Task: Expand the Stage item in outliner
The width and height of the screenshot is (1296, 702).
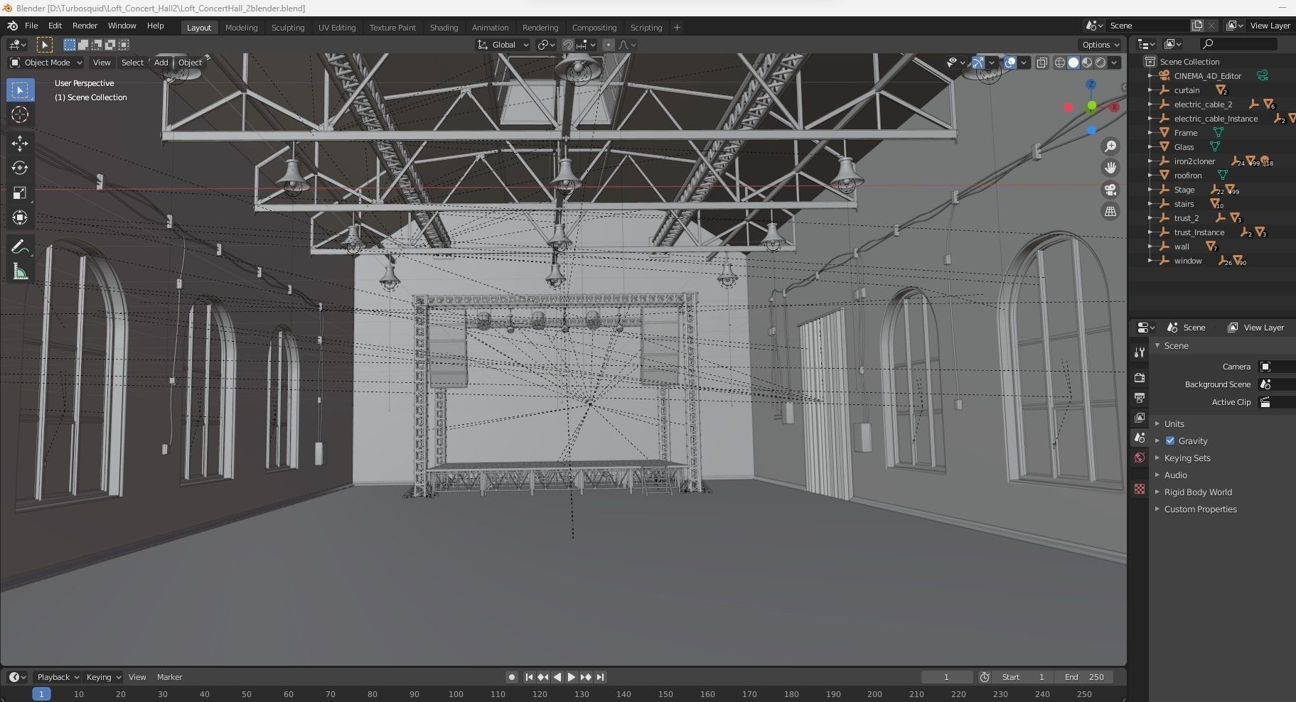Action: tap(1150, 190)
